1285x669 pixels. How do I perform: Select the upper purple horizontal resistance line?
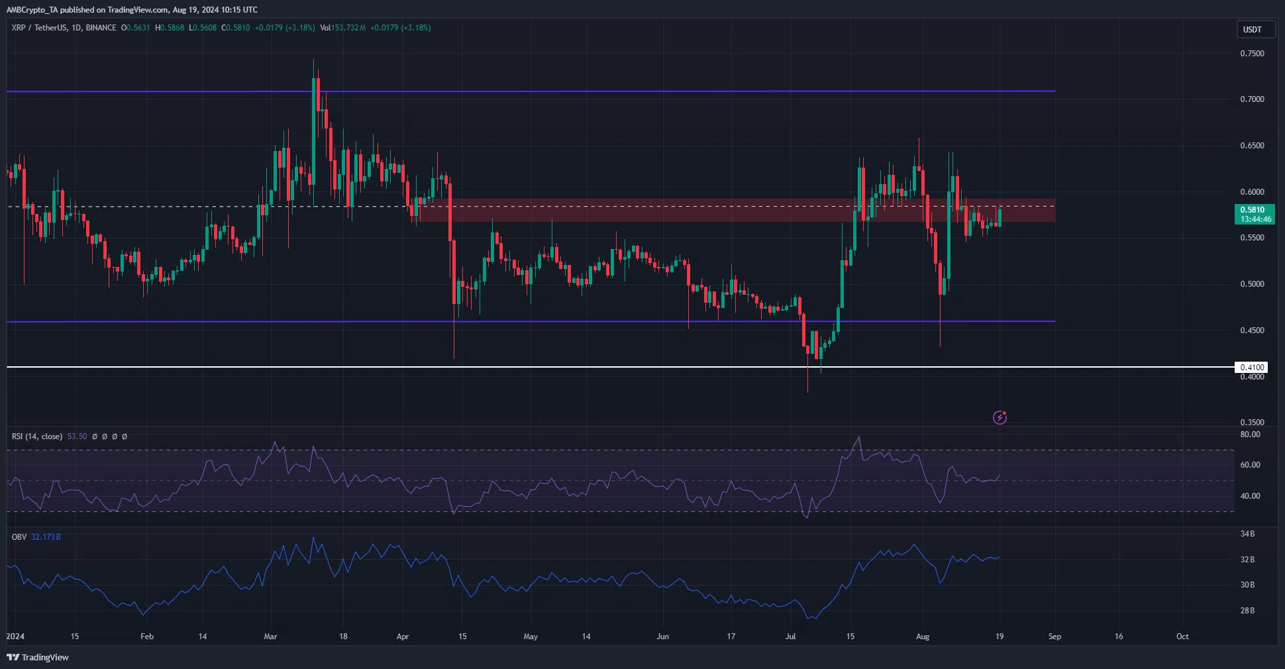click(531, 91)
